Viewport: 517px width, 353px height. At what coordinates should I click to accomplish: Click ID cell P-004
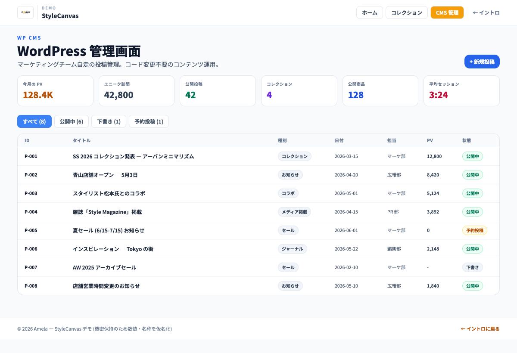(31, 212)
